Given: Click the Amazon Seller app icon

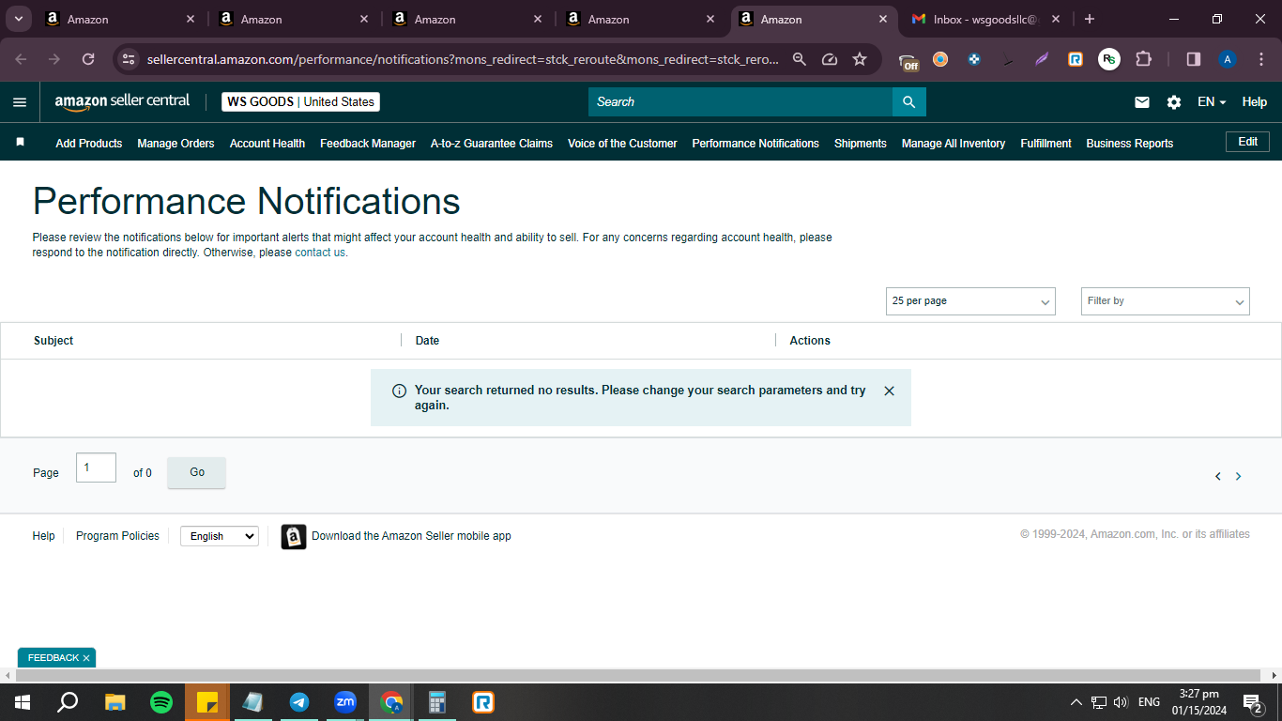Looking at the screenshot, I should (x=294, y=536).
